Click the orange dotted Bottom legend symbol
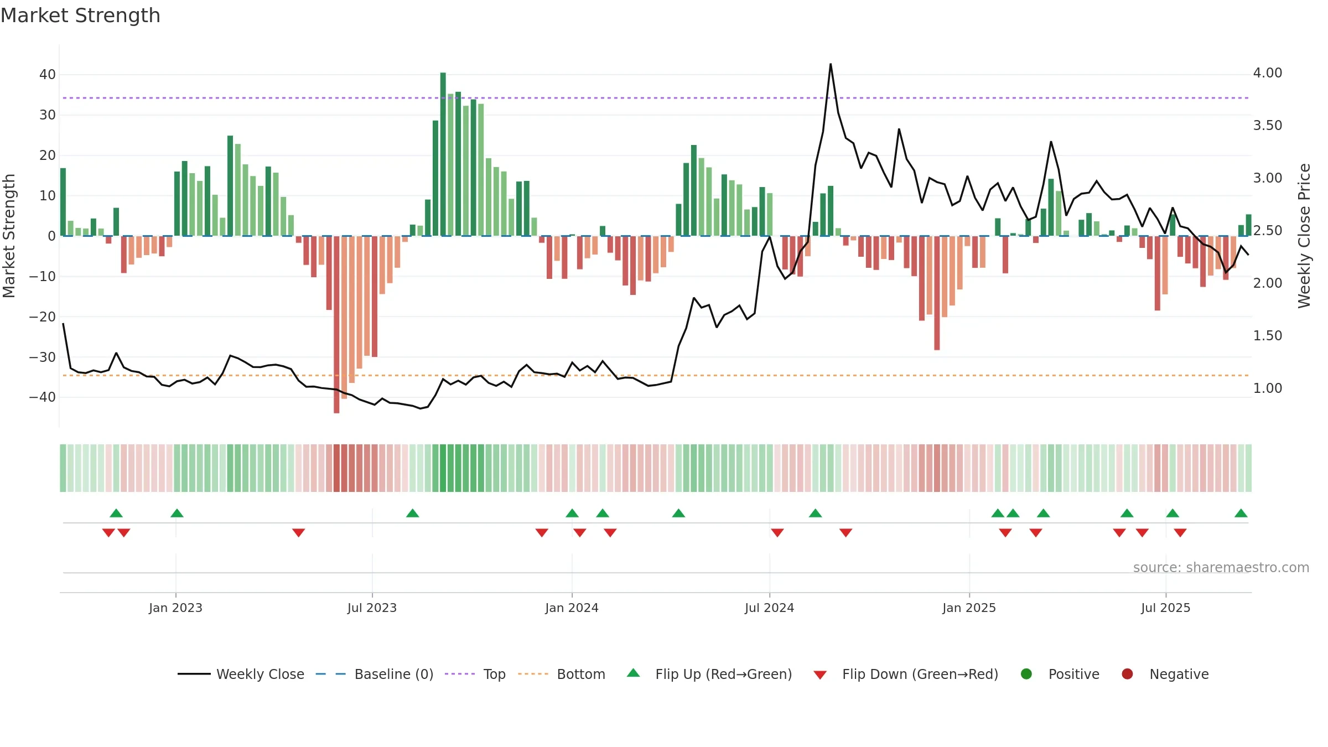 [533, 674]
